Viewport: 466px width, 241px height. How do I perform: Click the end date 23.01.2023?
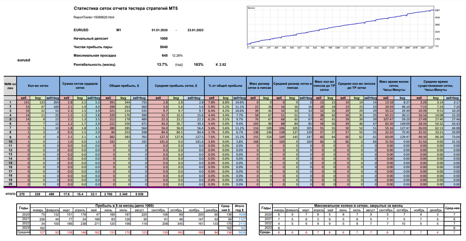pos(195,30)
